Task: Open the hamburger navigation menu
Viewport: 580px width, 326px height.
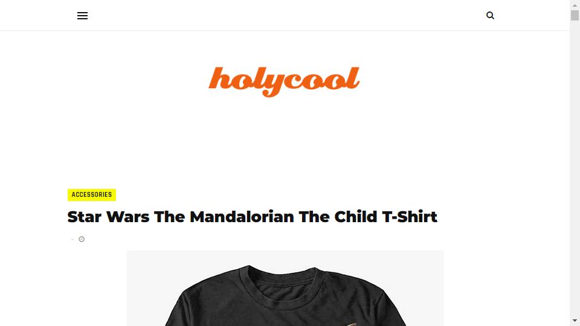Action: [83, 16]
